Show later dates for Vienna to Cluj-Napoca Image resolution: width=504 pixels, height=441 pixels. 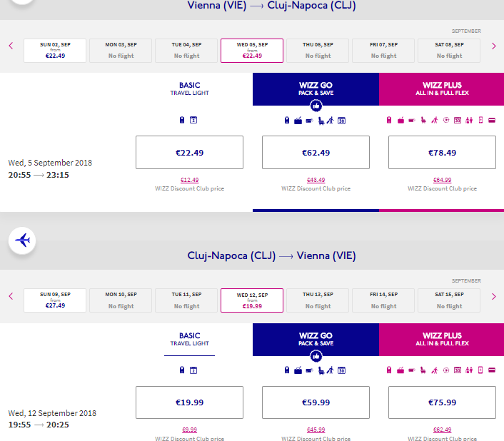(493, 46)
